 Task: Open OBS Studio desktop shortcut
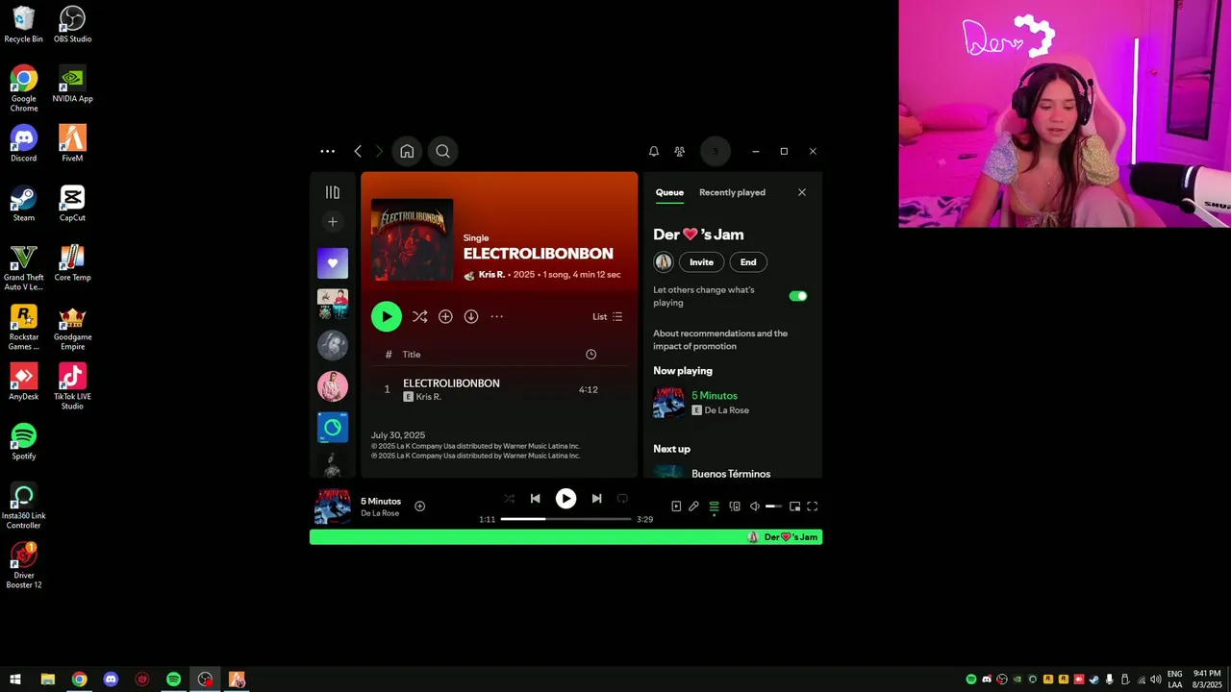[72, 25]
